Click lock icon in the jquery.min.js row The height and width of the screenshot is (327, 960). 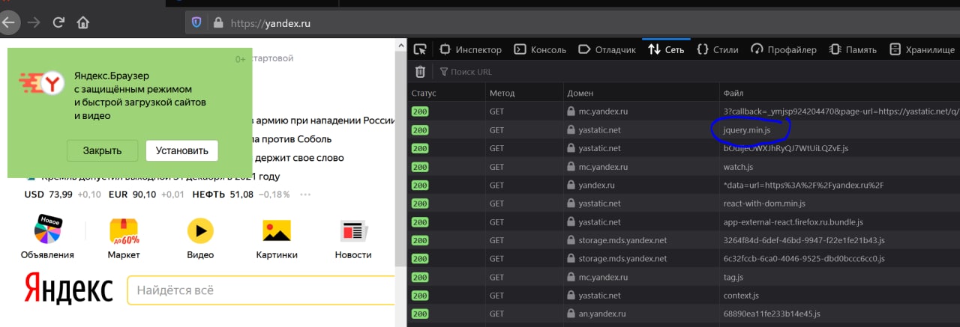(x=571, y=130)
